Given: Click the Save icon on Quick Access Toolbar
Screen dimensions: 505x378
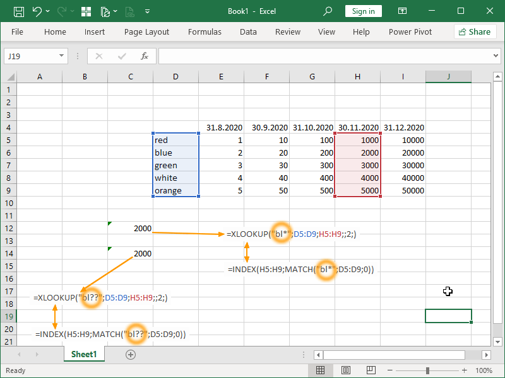Looking at the screenshot, I should (18, 11).
